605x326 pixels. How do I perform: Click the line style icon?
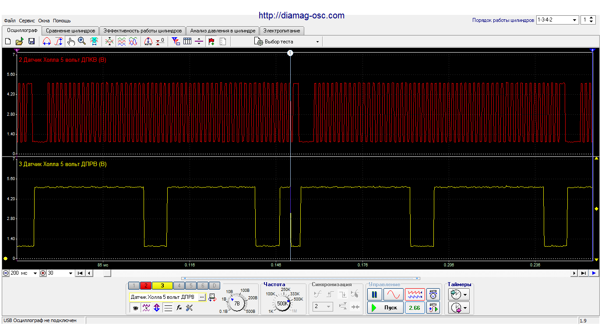click(168, 308)
